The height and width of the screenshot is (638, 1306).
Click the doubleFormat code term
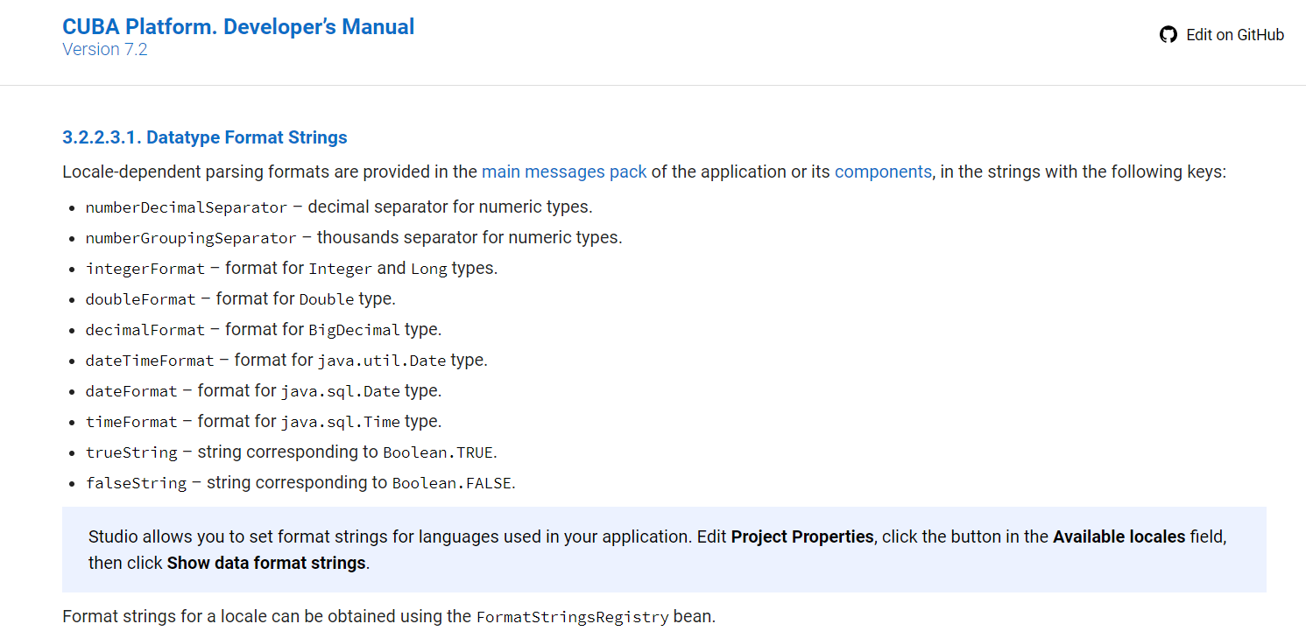141,299
